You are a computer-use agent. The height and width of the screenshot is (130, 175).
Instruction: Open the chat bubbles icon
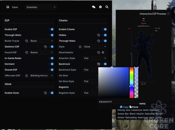(94, 7)
